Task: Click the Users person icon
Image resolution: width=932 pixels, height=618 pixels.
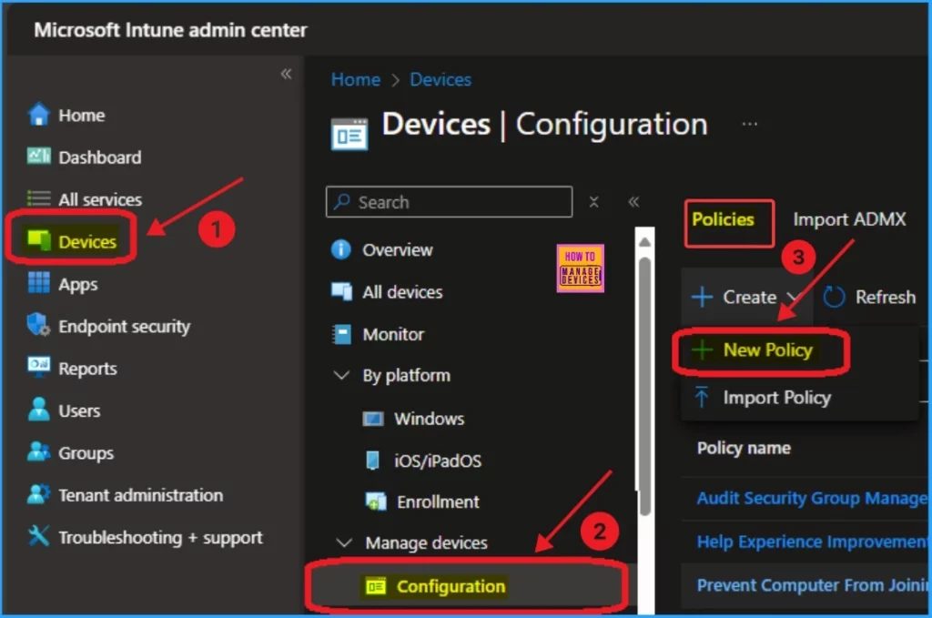Action: [38, 410]
